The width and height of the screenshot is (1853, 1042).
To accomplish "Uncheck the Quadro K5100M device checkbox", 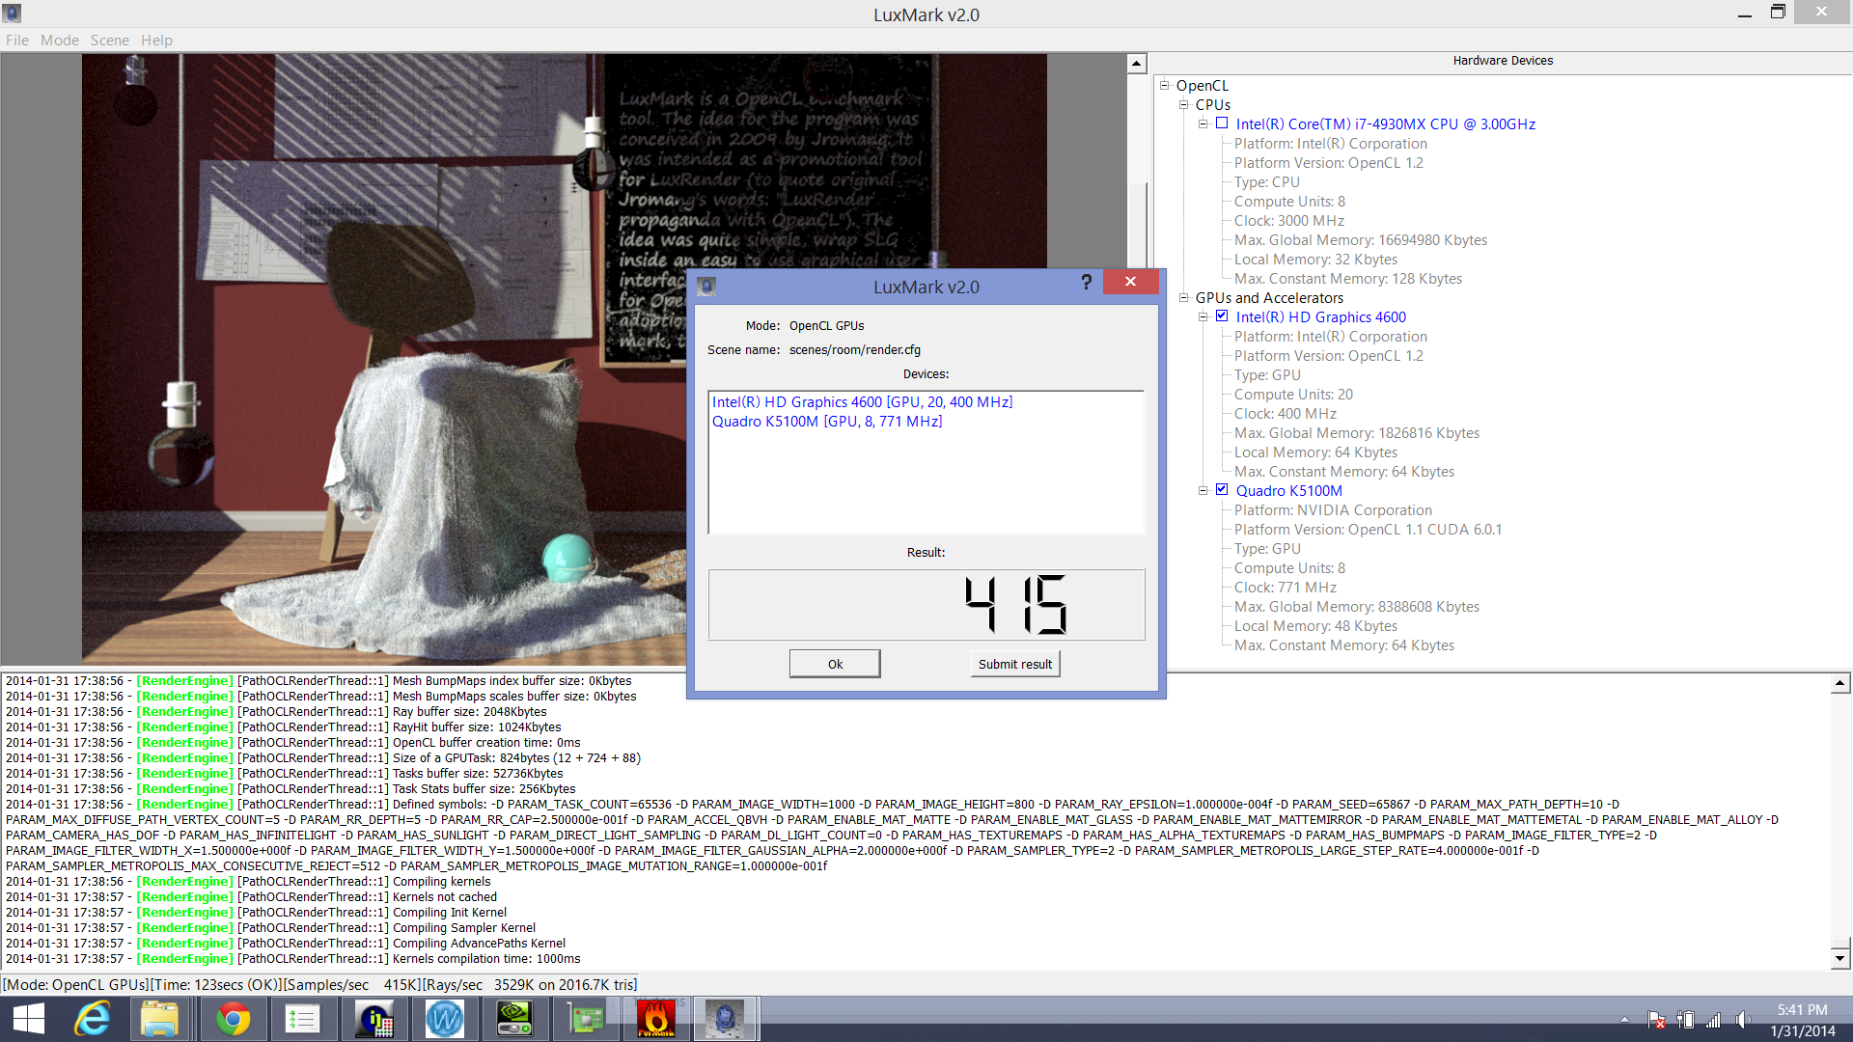I will [1222, 490].
